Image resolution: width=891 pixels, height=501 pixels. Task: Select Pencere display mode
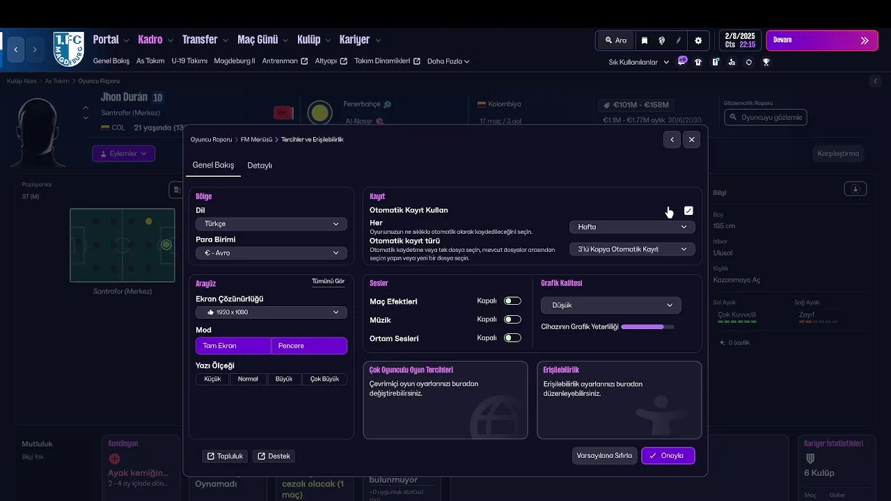coord(309,346)
